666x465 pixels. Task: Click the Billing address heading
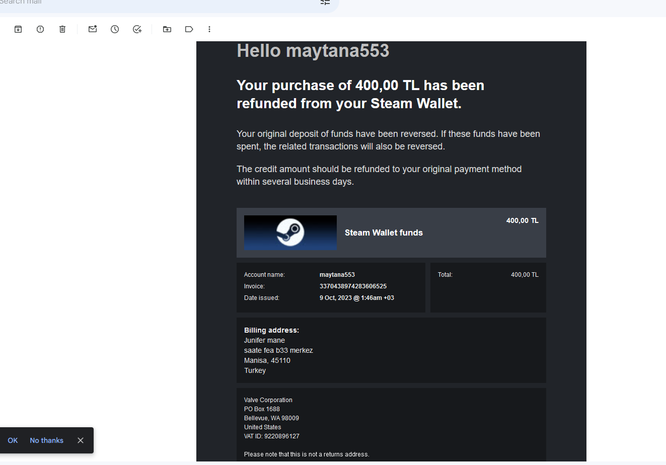271,330
